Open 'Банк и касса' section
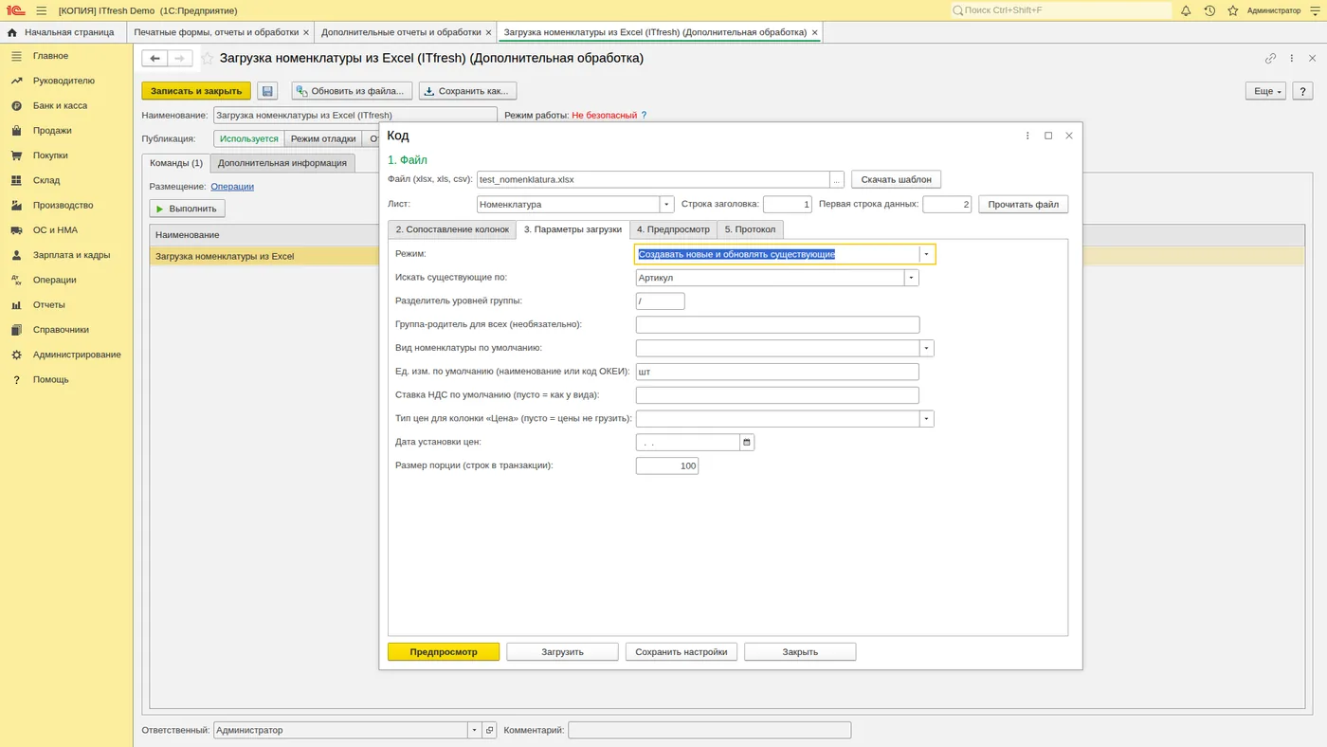 60,105
